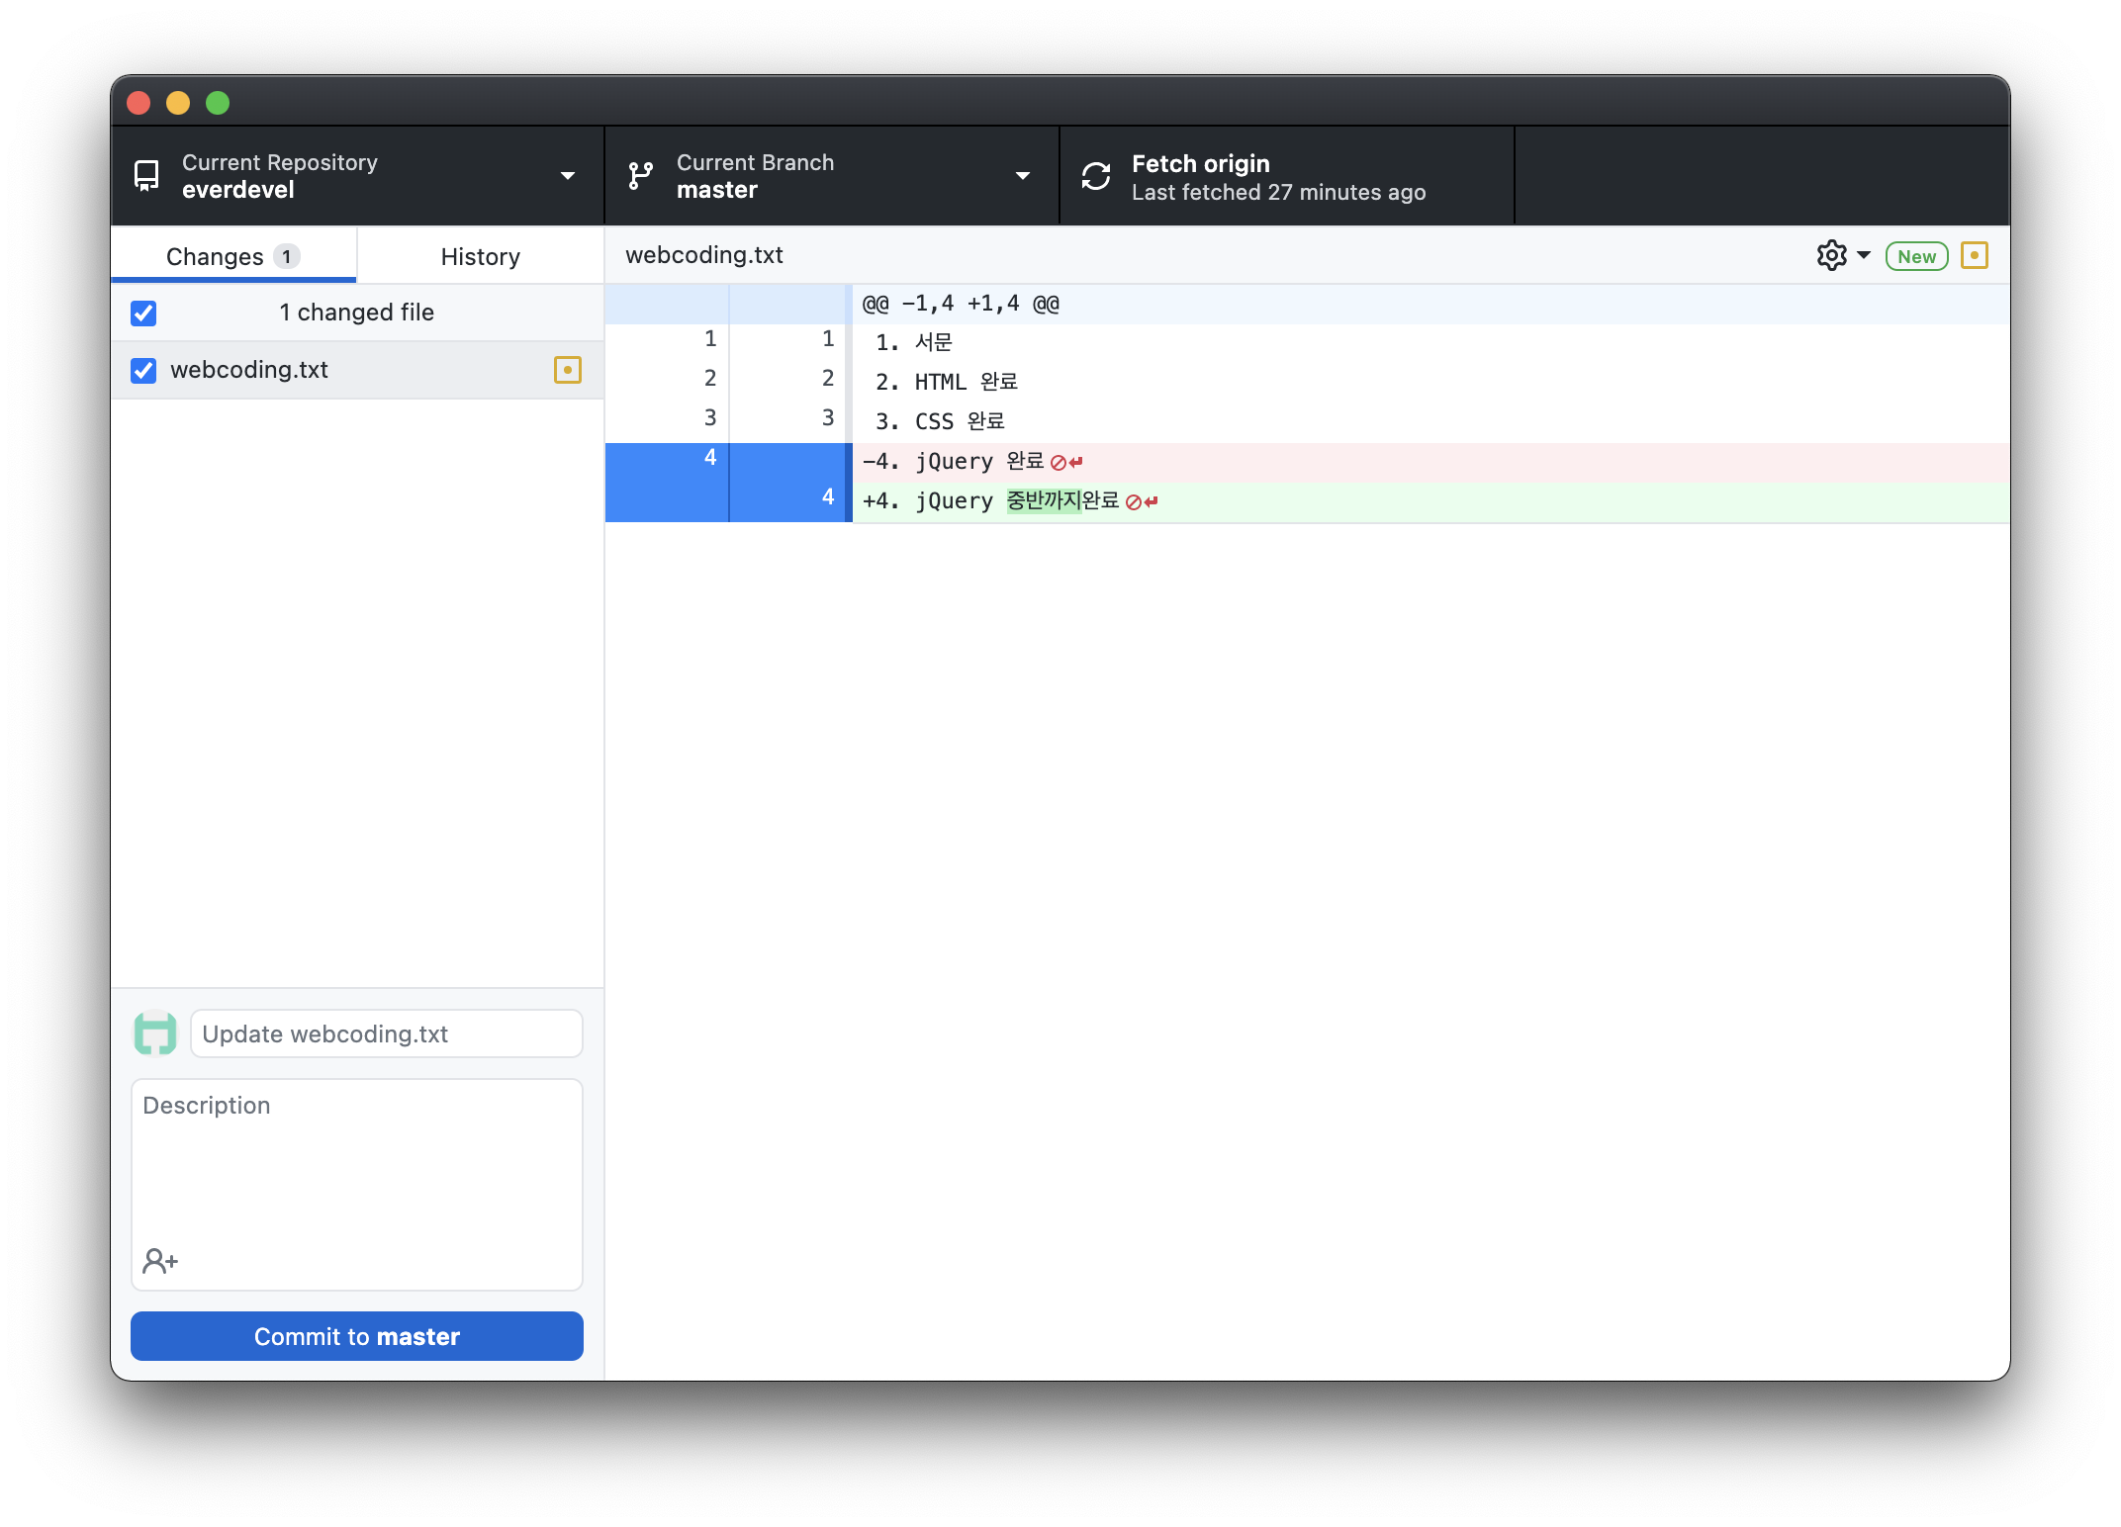Click the New button in diff toolbar
Image resolution: width=2121 pixels, height=1527 pixels.
[1915, 255]
